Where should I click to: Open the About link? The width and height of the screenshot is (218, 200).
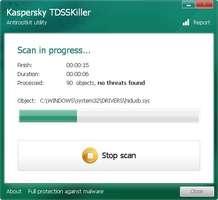[14, 192]
